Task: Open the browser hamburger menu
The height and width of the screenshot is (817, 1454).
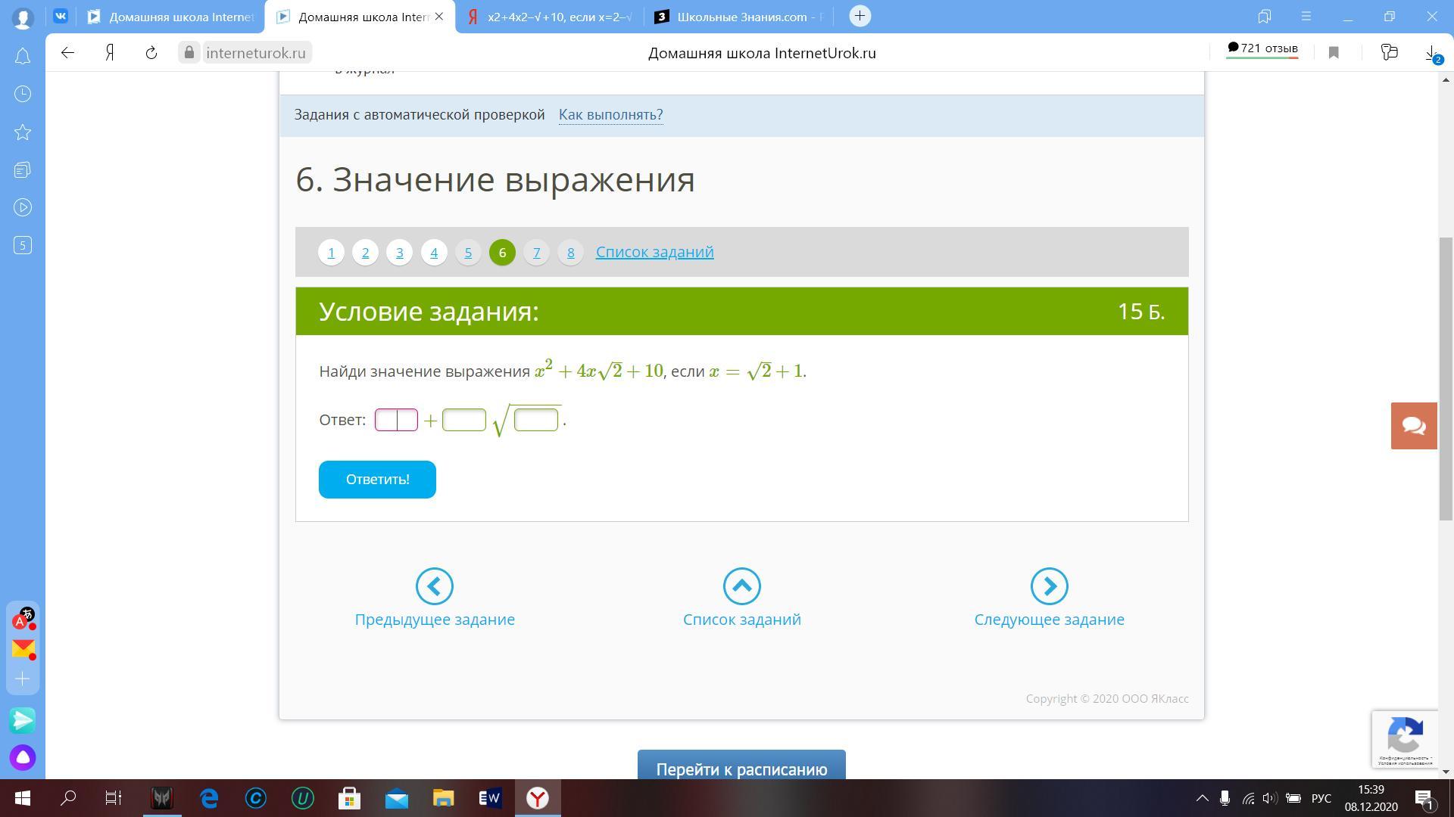Action: tap(1306, 16)
